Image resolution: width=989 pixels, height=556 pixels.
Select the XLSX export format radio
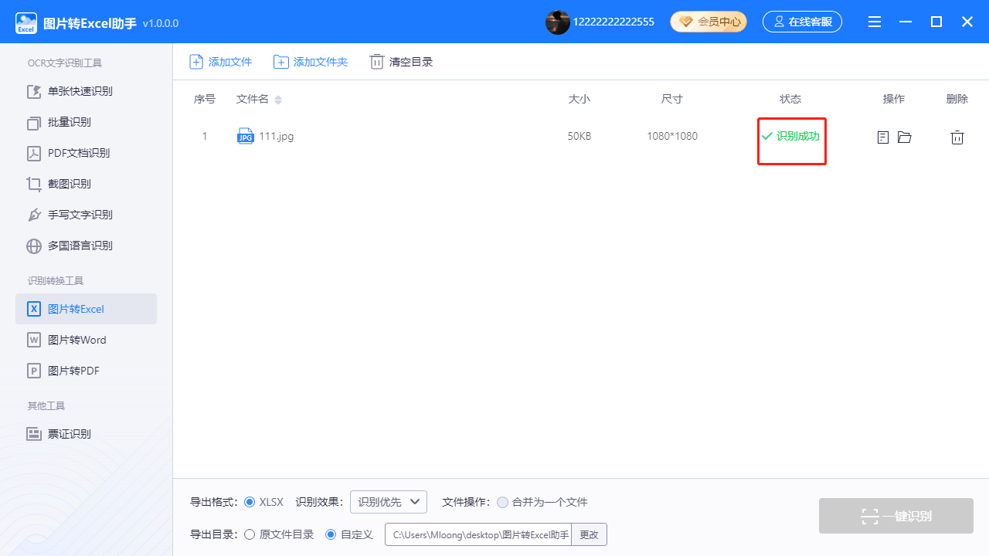pos(248,502)
